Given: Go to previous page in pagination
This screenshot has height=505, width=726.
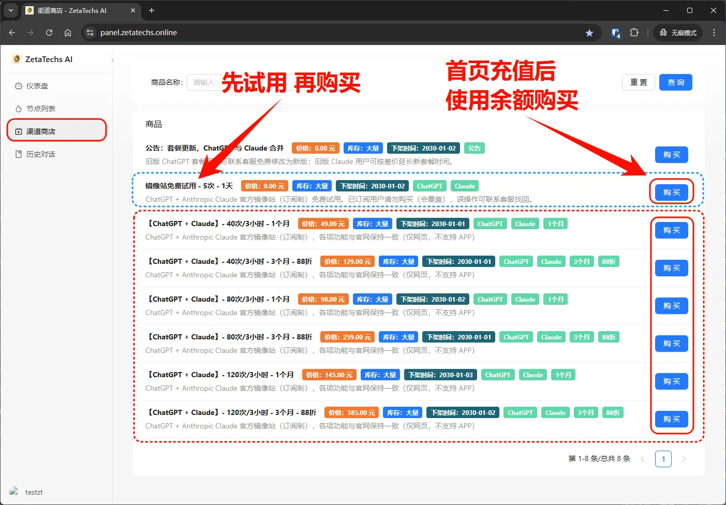Looking at the screenshot, I should [643, 459].
